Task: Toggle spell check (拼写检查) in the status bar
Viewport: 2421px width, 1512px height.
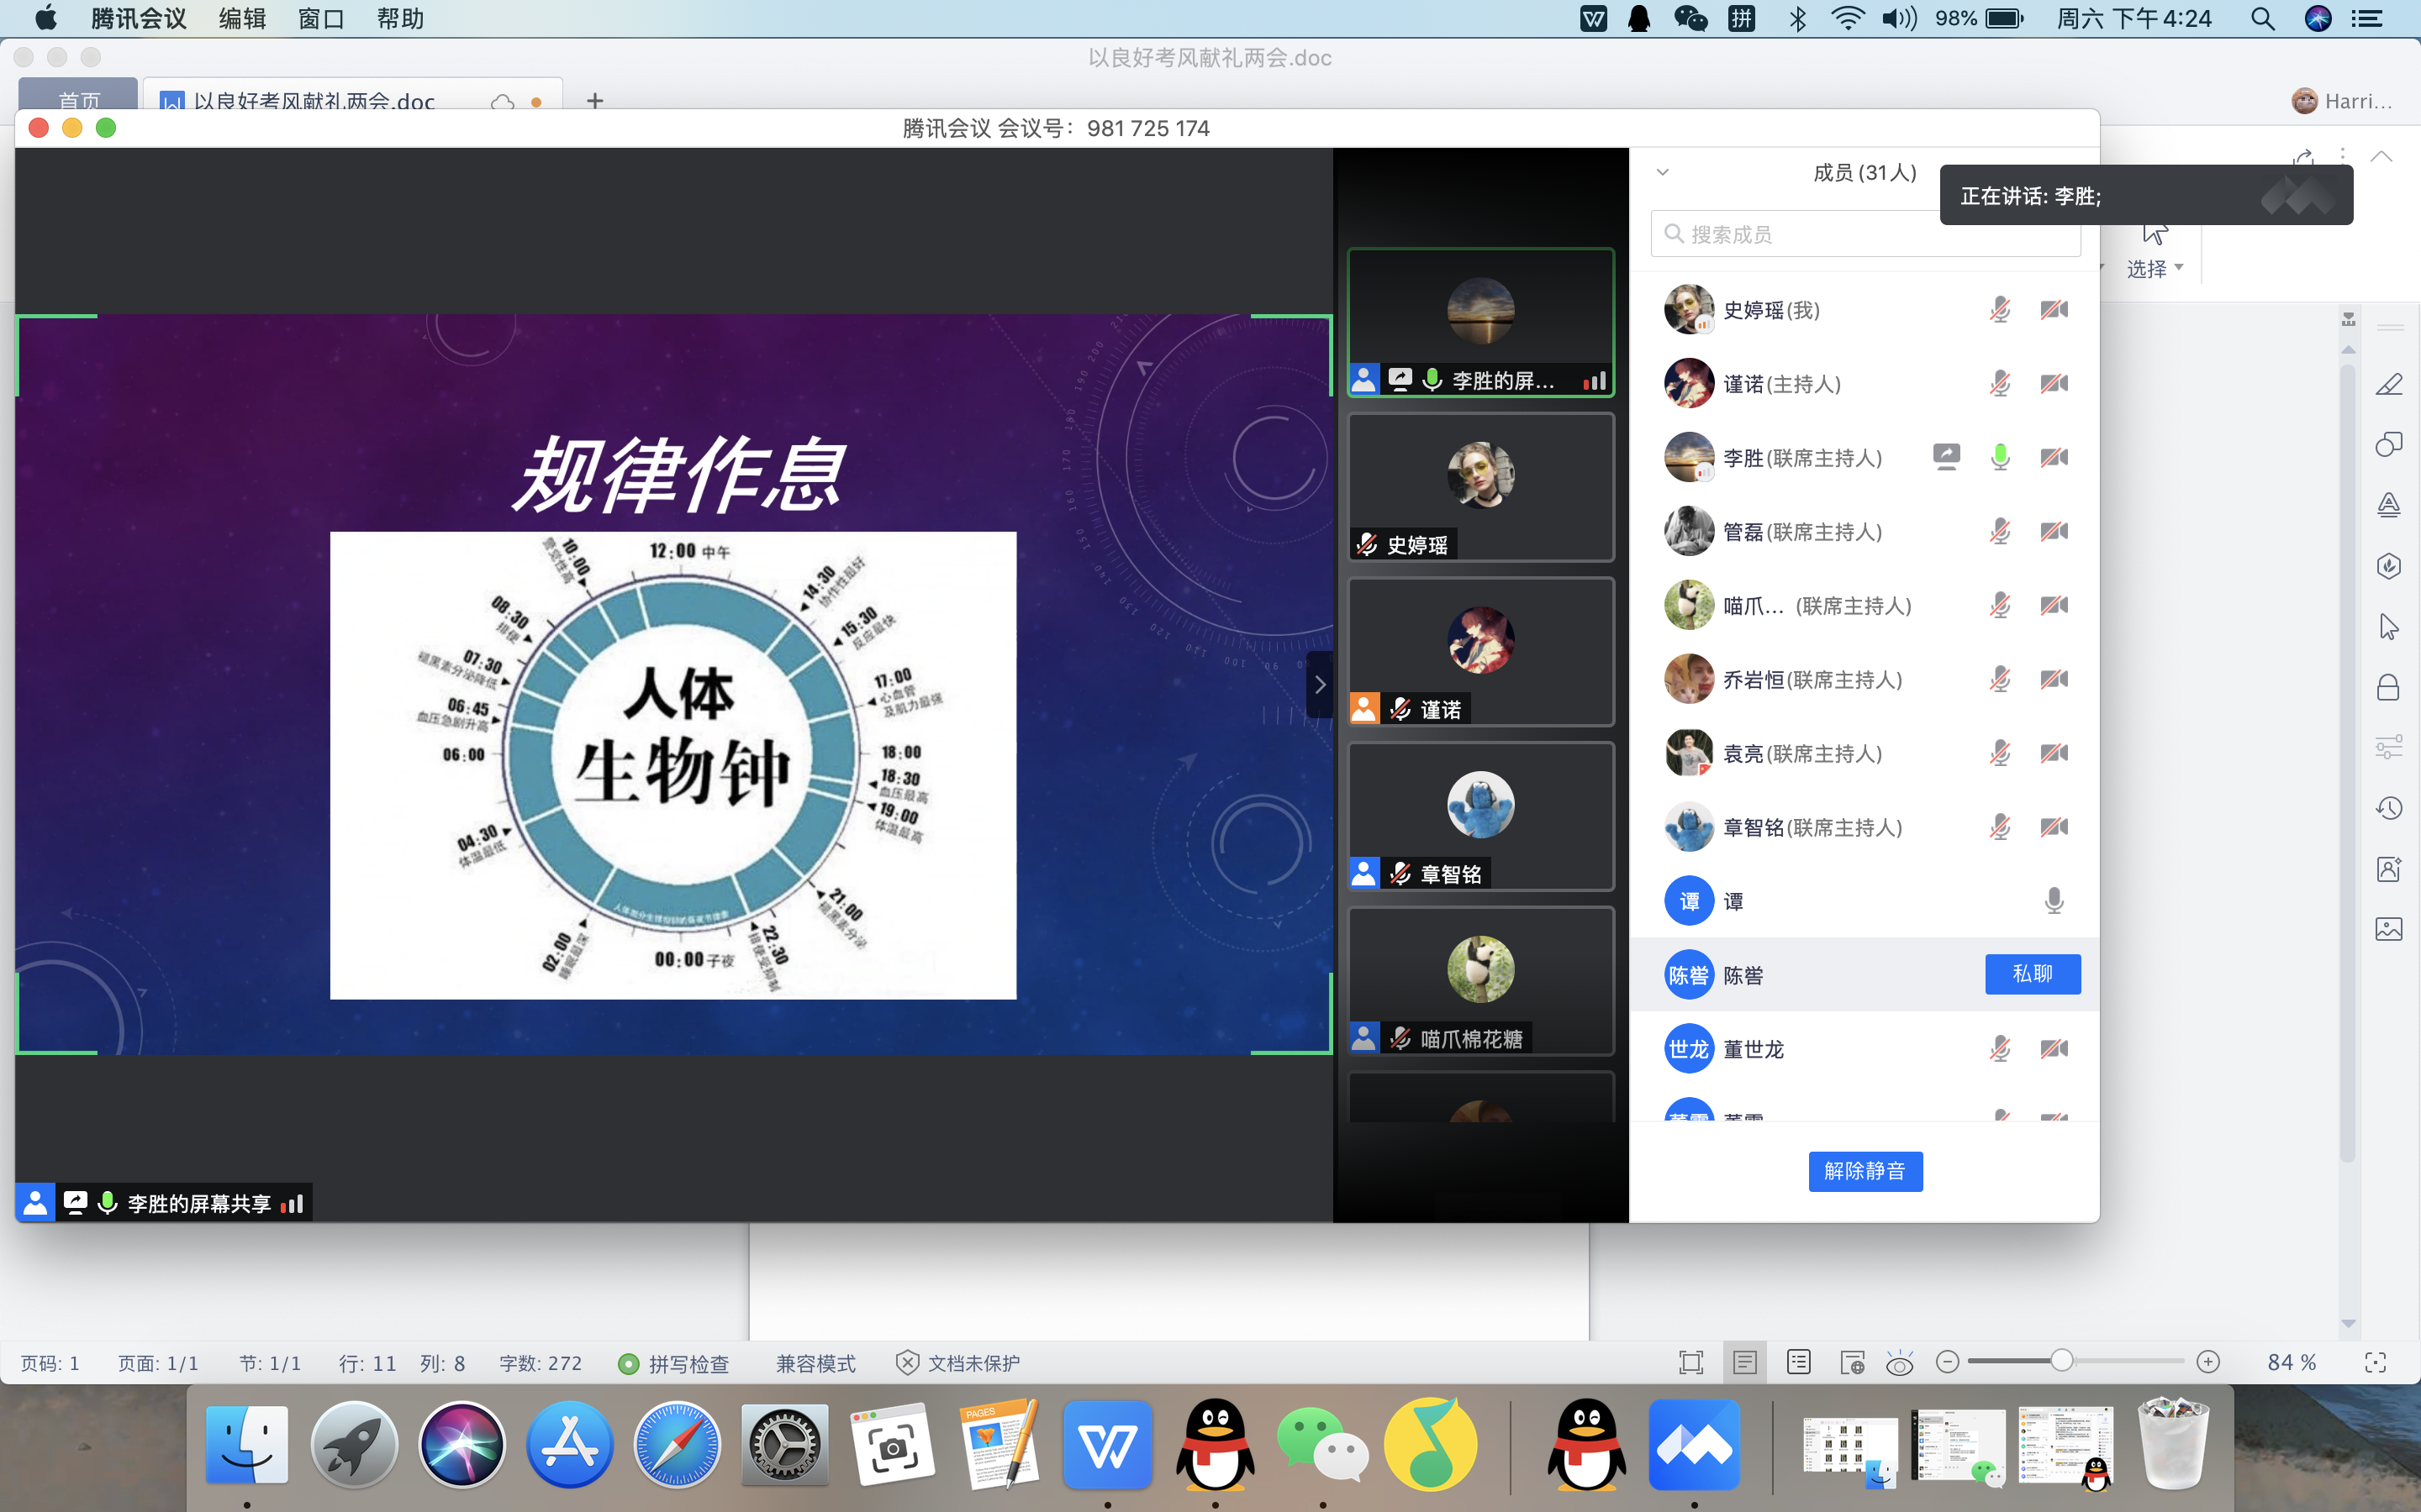Action: pos(674,1363)
